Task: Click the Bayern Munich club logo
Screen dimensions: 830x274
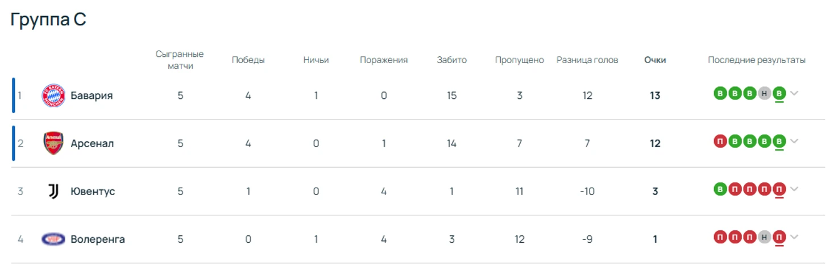Action: point(53,96)
